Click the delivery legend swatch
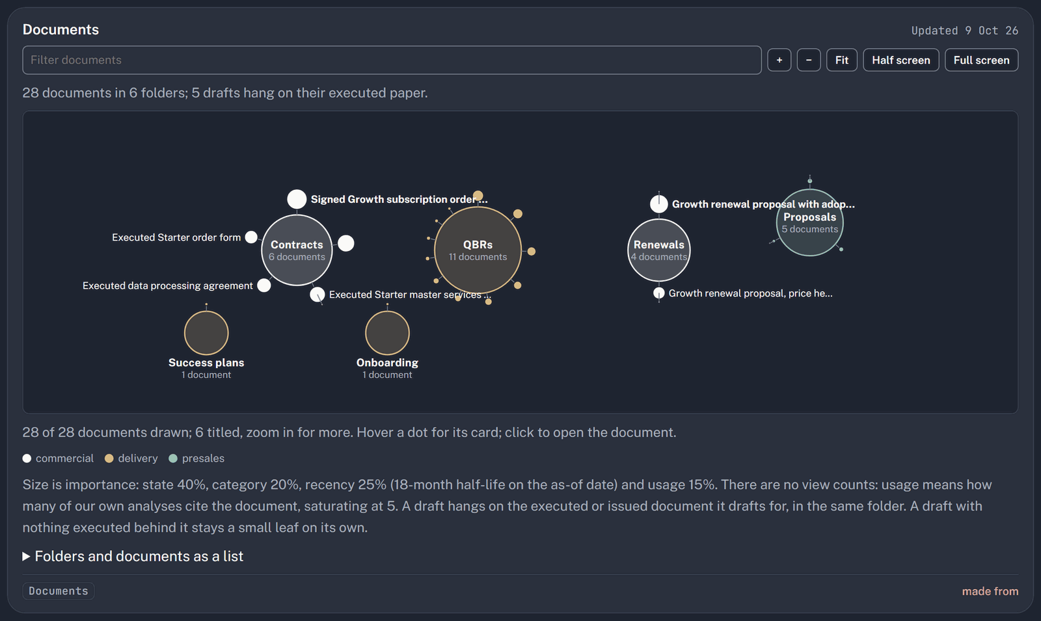 [109, 458]
